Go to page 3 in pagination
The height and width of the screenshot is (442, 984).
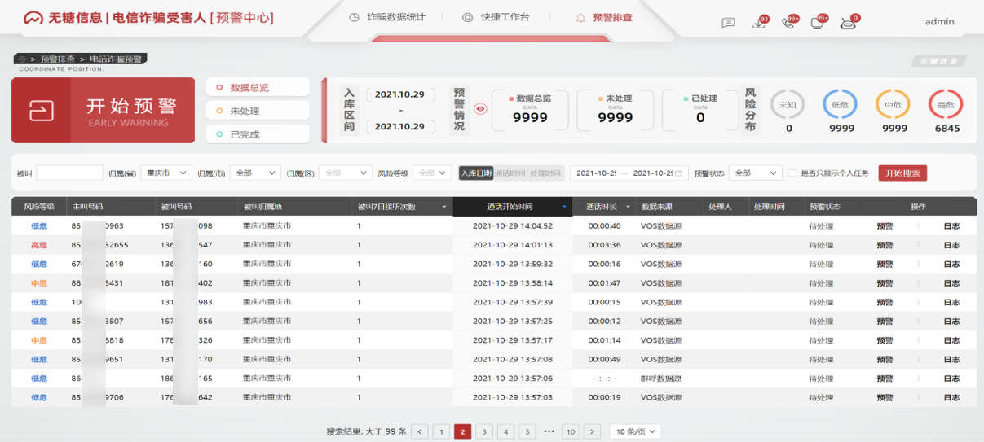click(483, 431)
